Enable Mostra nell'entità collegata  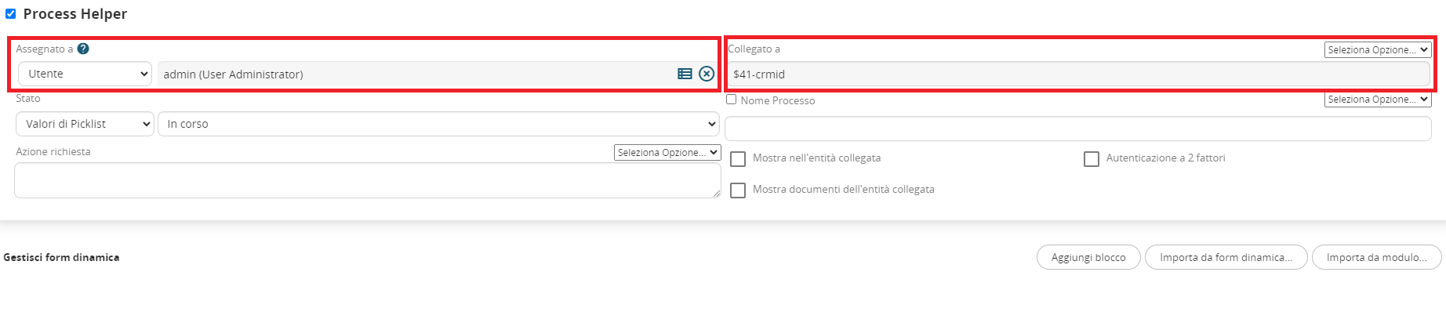point(738,159)
